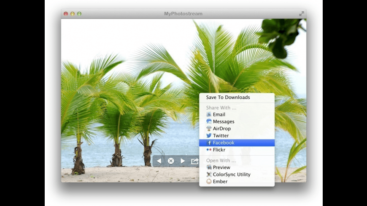Select the highlighted Facebook entry
367x206 pixels.
(237, 143)
